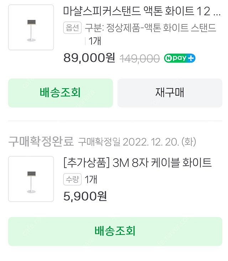This screenshot has width=228, height=261.
Task: Tap the 옵션 badge label
Action: 73,28
